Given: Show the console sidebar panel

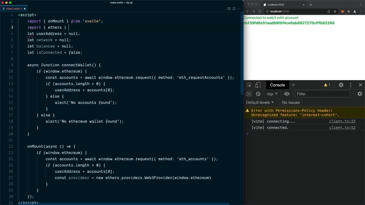Looking at the screenshot, I should (249, 94).
